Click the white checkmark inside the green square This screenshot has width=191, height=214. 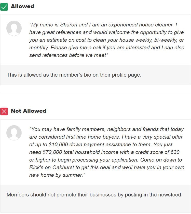point(5,6)
